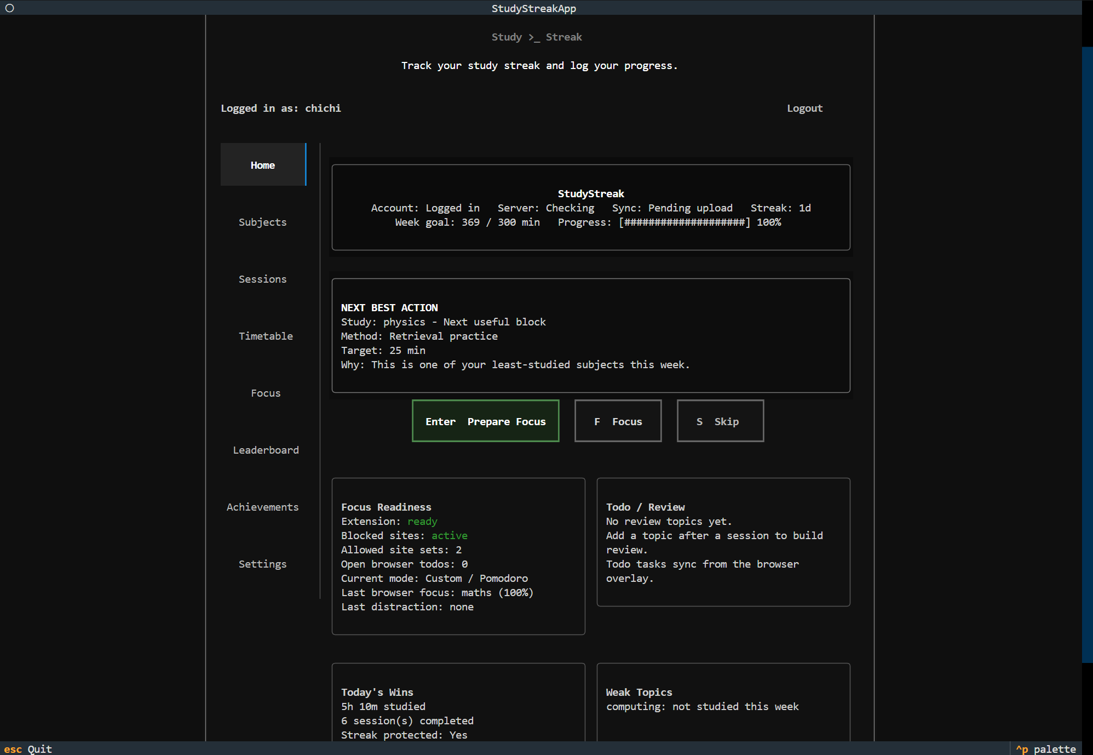This screenshot has height=755, width=1093.
Task: Switch to the Subjects tab
Action: [x=263, y=222]
